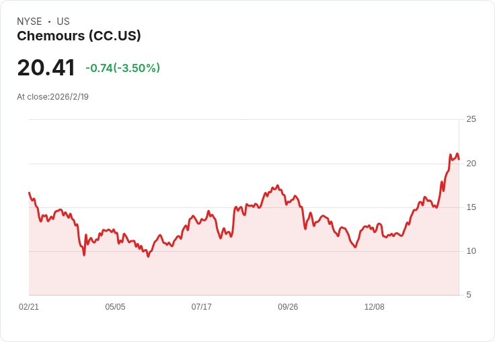Select the 09/26 date on the x-axis

click(x=288, y=307)
